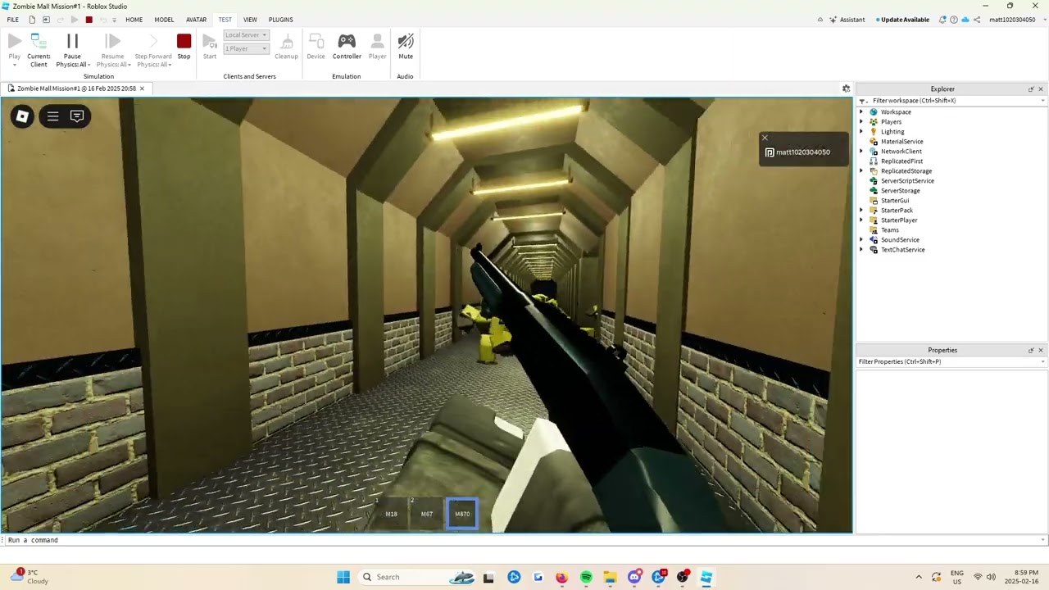The width and height of the screenshot is (1049, 590).
Task: Click the Filter Properties field
Action: click(x=949, y=361)
